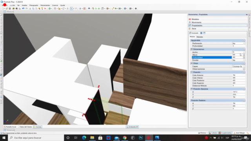Click the Format painter brush icon
Image resolution: width=251 pixels, height=141 pixels.
[42, 9]
